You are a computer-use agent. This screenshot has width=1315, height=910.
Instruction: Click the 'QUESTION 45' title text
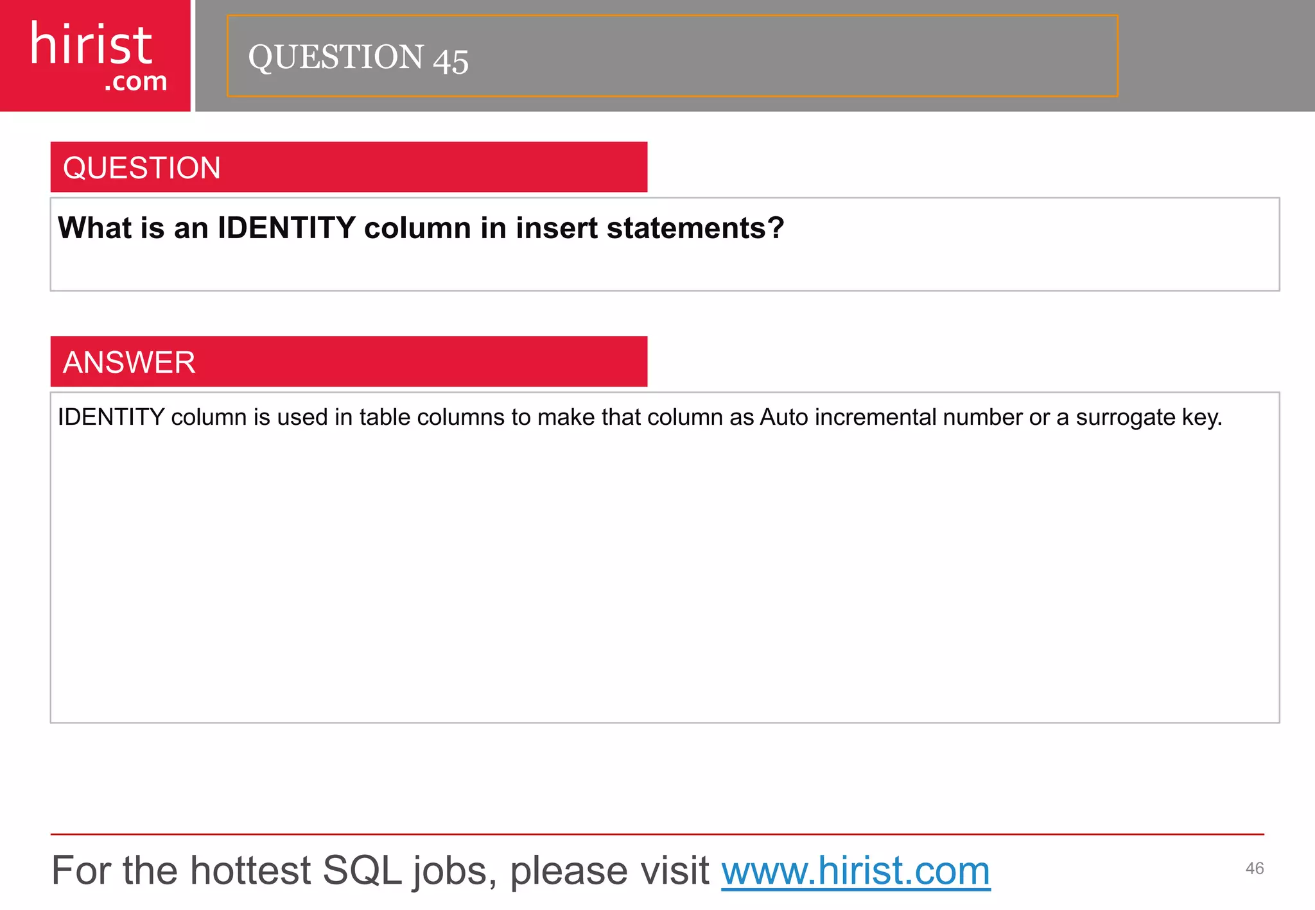coord(358,58)
